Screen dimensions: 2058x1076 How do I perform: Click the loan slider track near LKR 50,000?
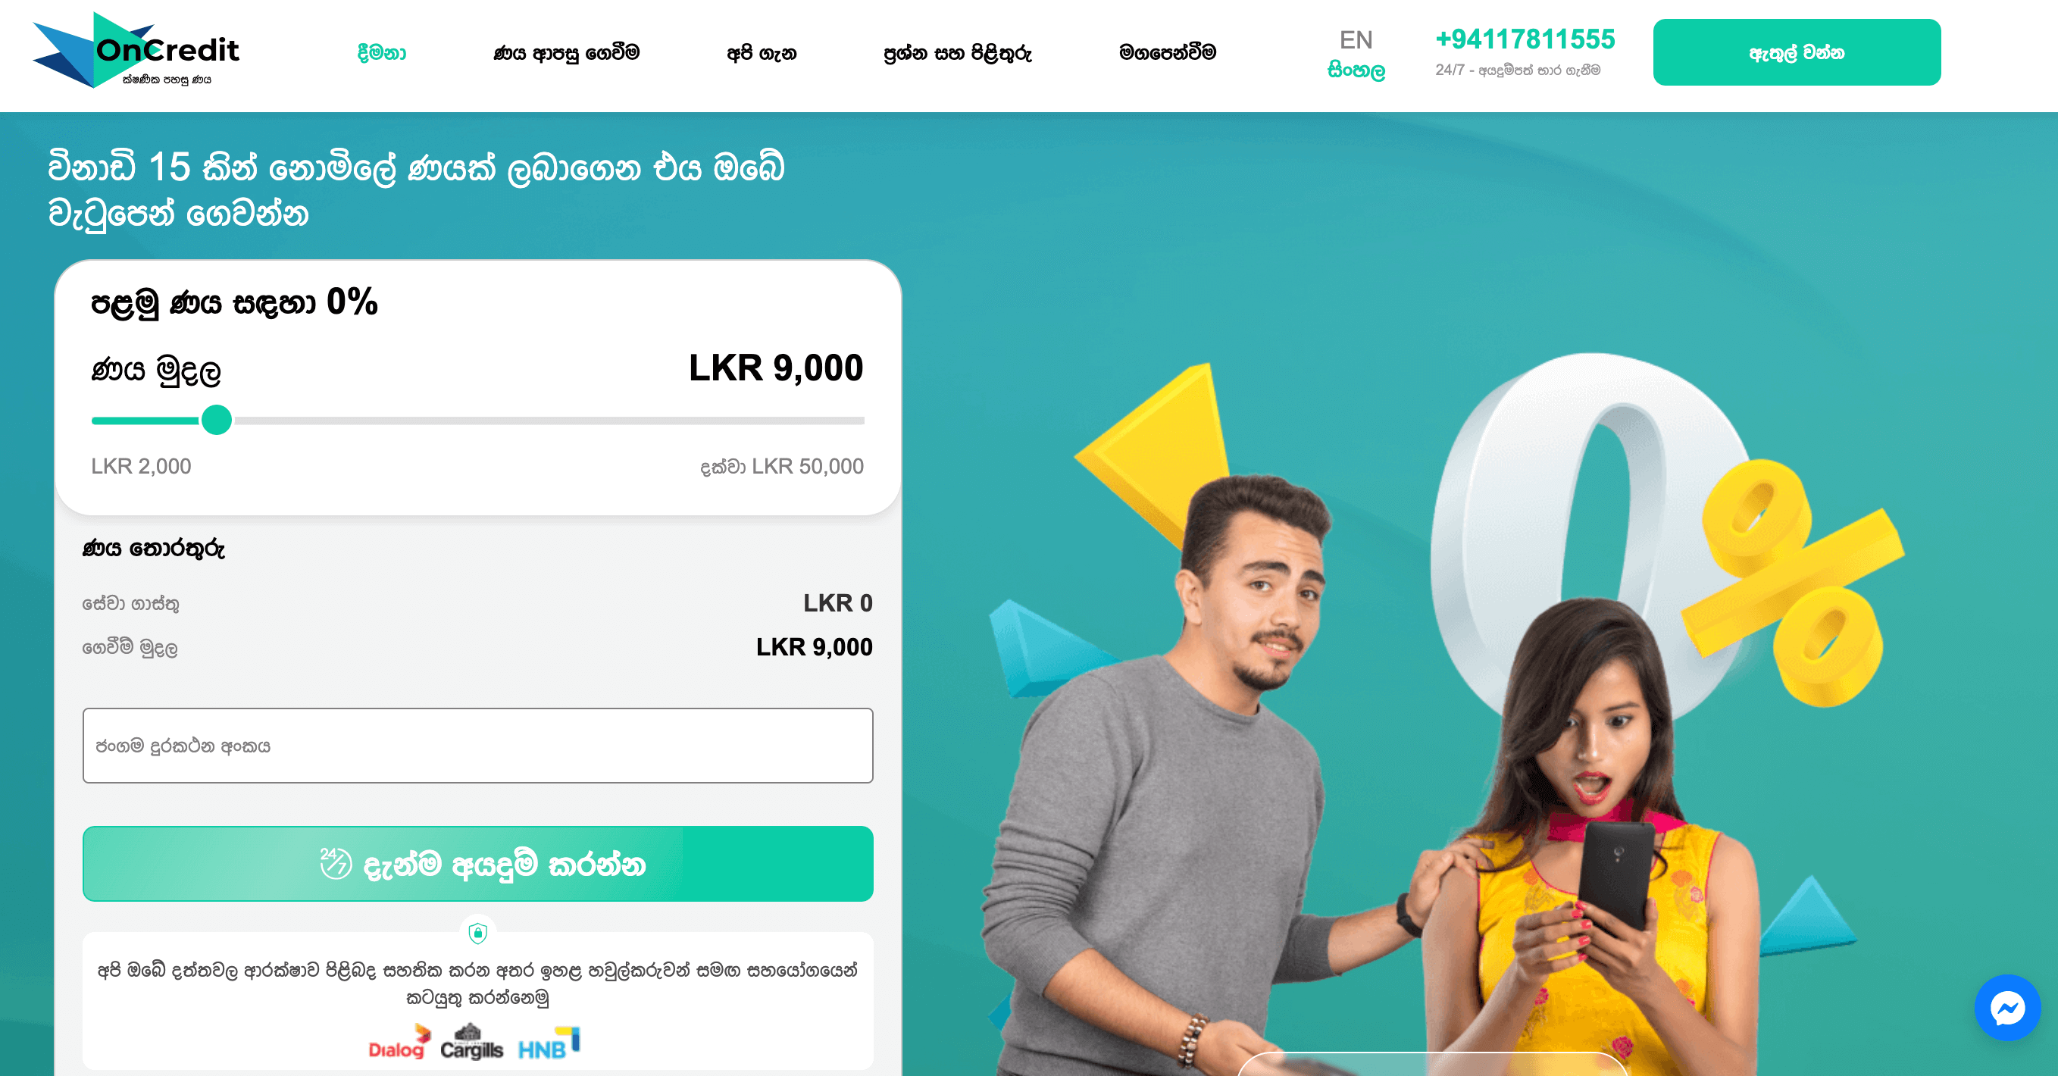click(855, 421)
